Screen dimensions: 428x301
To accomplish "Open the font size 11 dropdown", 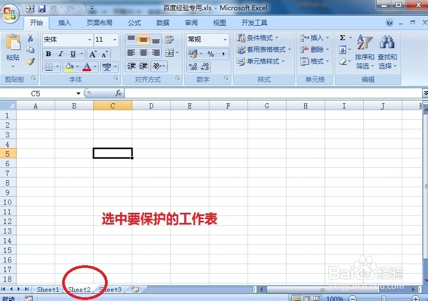I will coord(115,40).
